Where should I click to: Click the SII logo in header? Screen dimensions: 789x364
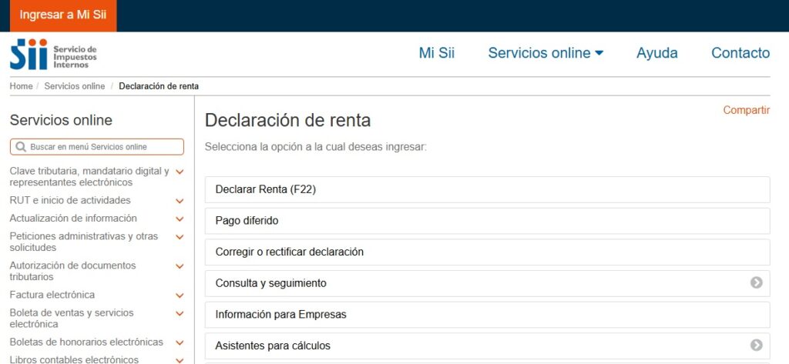coord(53,54)
